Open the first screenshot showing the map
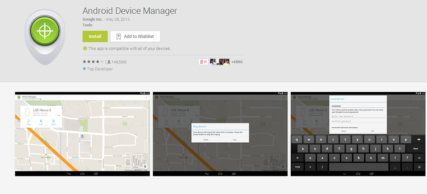This screenshot has width=427, height=194. pyautogui.click(x=82, y=134)
